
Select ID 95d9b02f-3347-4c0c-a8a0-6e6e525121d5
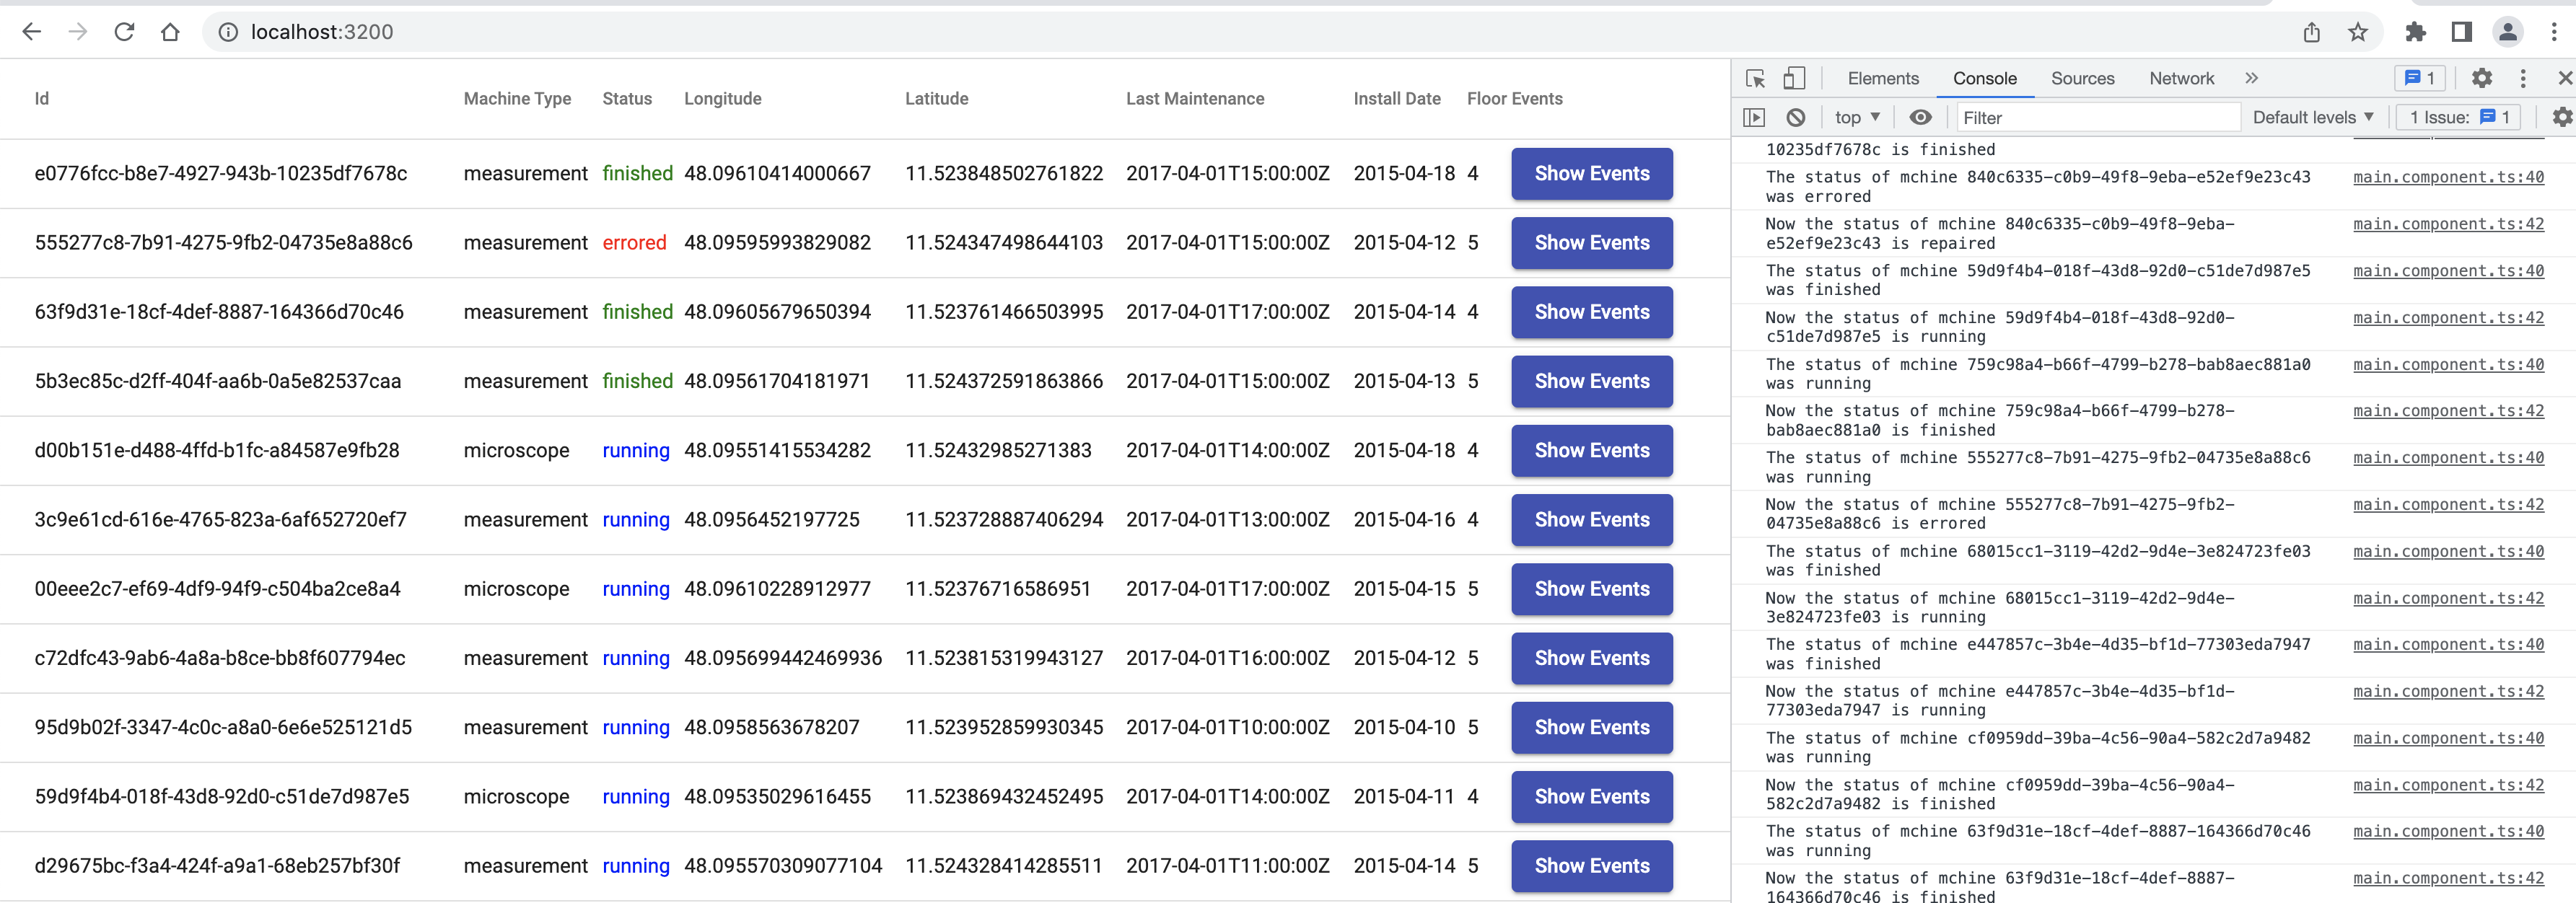(223, 728)
